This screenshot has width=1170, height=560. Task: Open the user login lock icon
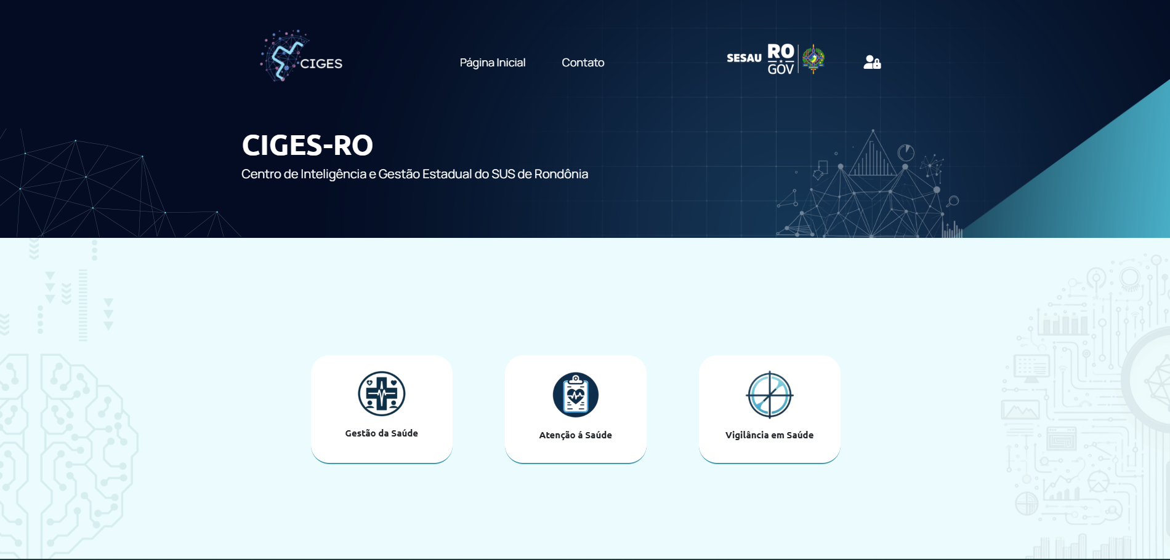coord(872,62)
